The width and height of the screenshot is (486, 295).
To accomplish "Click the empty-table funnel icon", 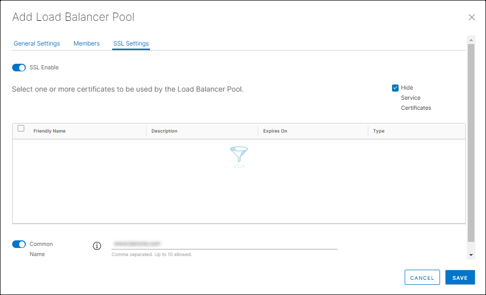I will pyautogui.click(x=238, y=157).
